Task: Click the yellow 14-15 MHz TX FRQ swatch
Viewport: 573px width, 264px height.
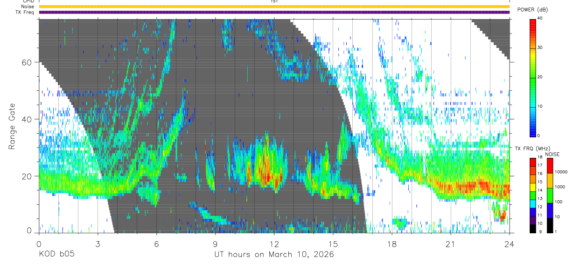Action: [x=533, y=187]
